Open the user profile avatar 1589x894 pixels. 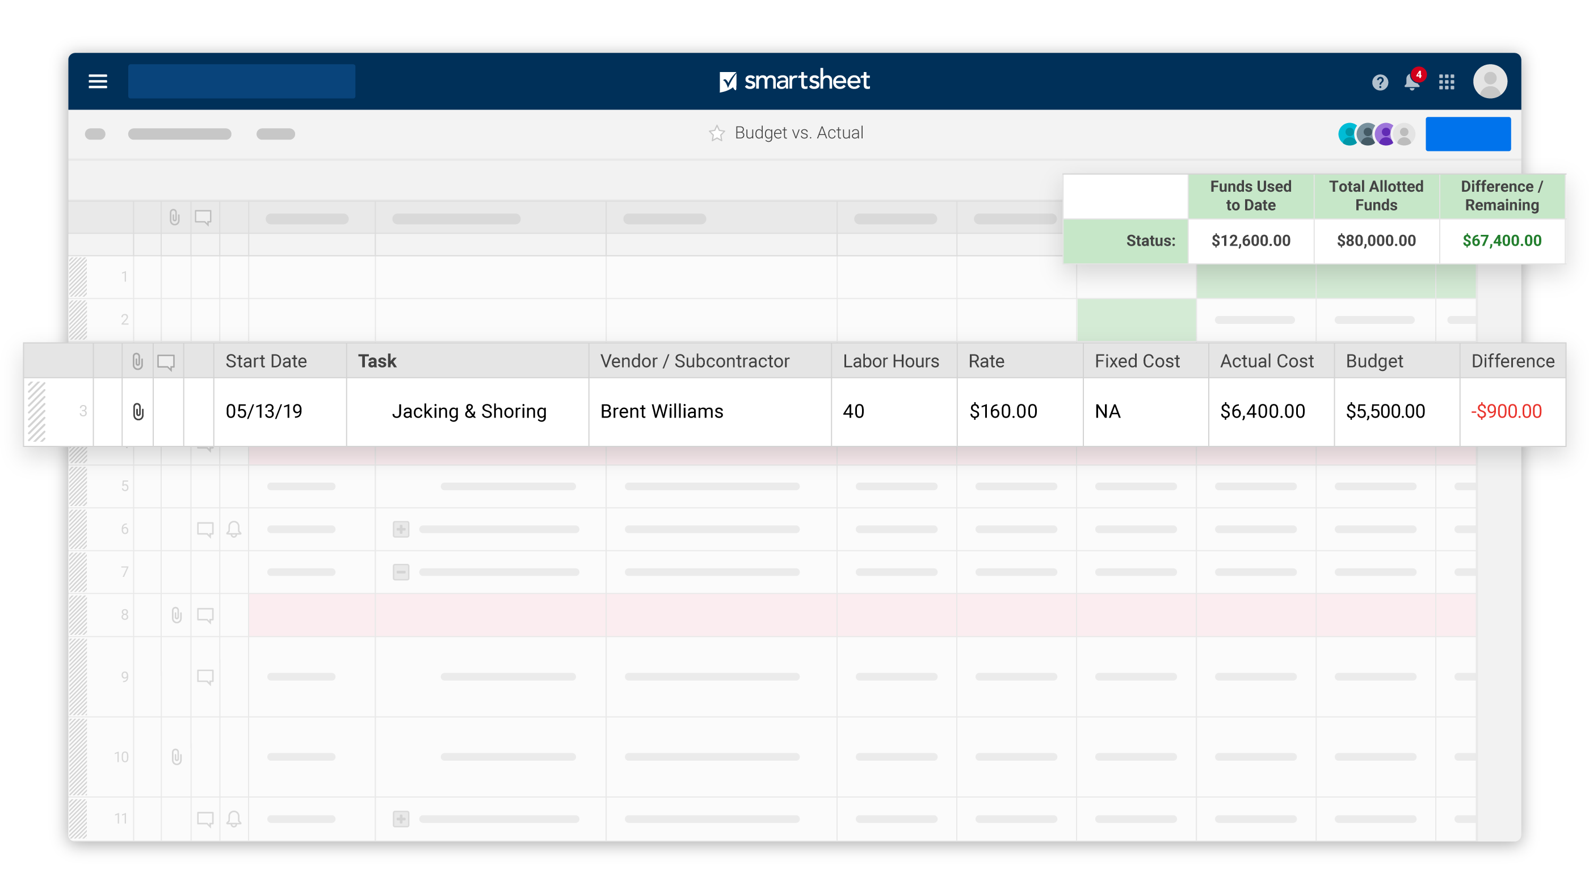pyautogui.click(x=1490, y=81)
